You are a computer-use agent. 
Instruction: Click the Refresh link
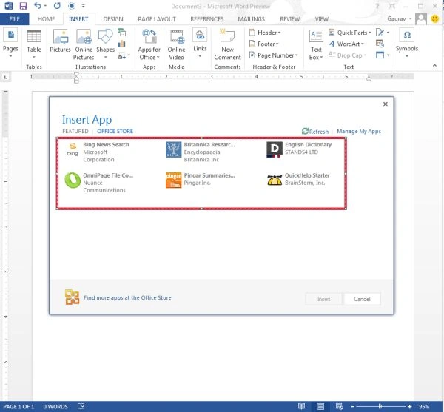[315, 132]
